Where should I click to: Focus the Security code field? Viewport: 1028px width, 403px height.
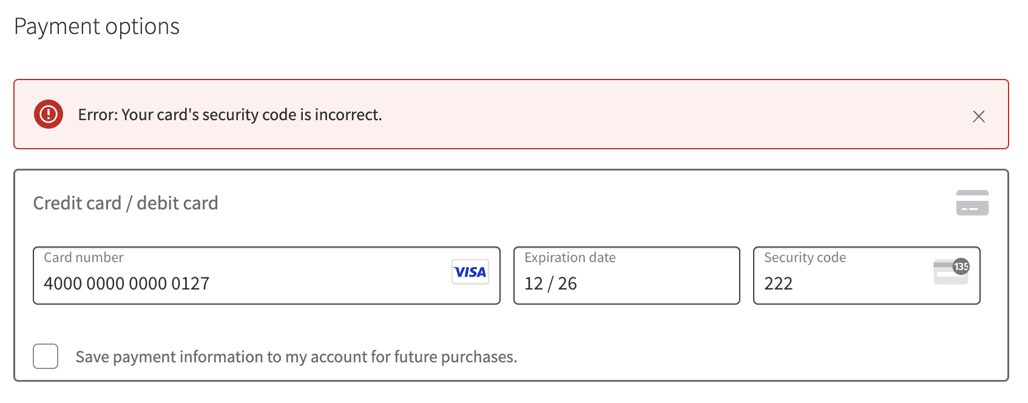tap(867, 276)
